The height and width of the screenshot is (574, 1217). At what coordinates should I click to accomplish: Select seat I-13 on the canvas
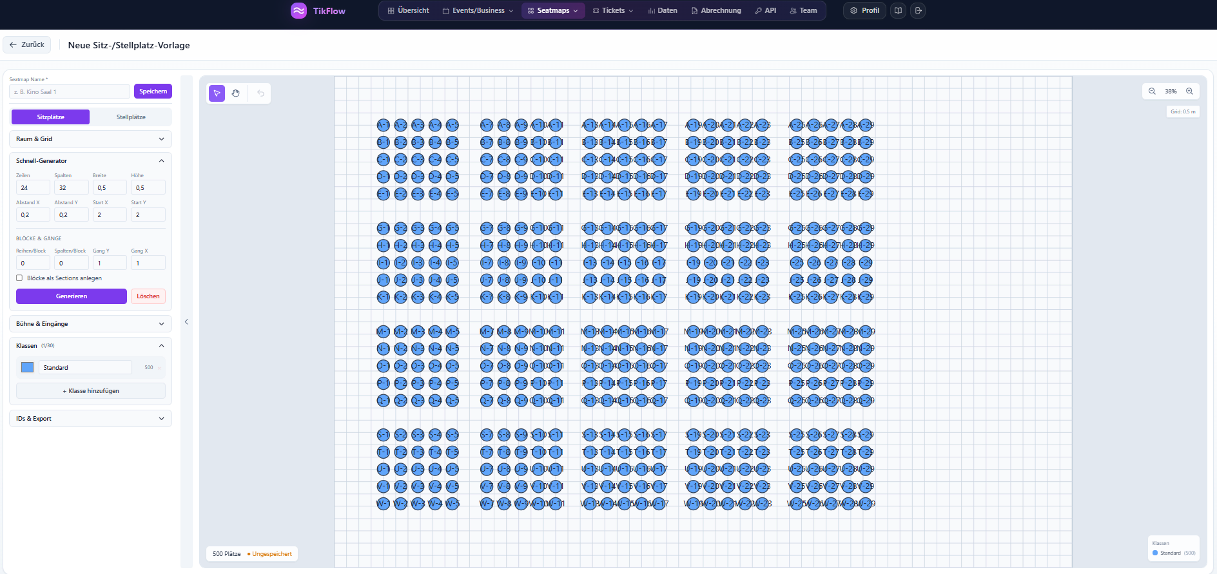pos(590,263)
